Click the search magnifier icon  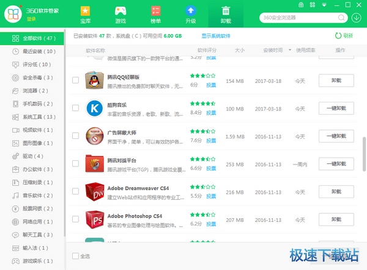coord(341,18)
